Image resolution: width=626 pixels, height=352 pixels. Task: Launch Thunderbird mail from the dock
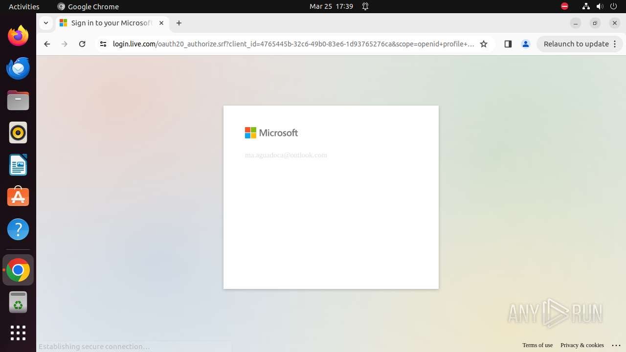[x=18, y=68]
